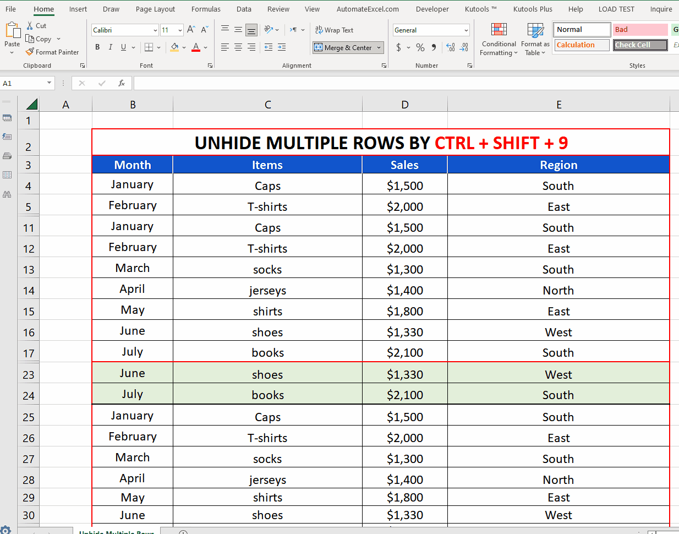Apply Percent Style formatting

[419, 47]
